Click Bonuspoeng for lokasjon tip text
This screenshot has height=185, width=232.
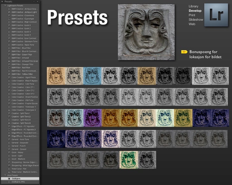pyautogui.click(x=205, y=54)
